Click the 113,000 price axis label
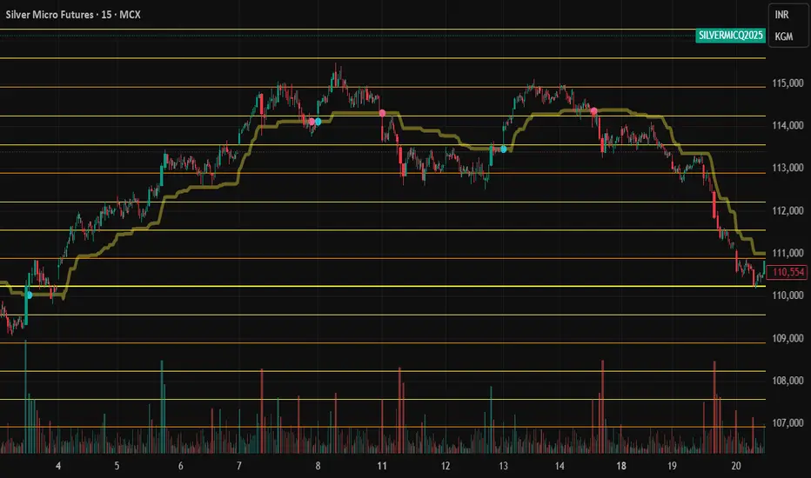811x478 pixels. tap(788, 168)
